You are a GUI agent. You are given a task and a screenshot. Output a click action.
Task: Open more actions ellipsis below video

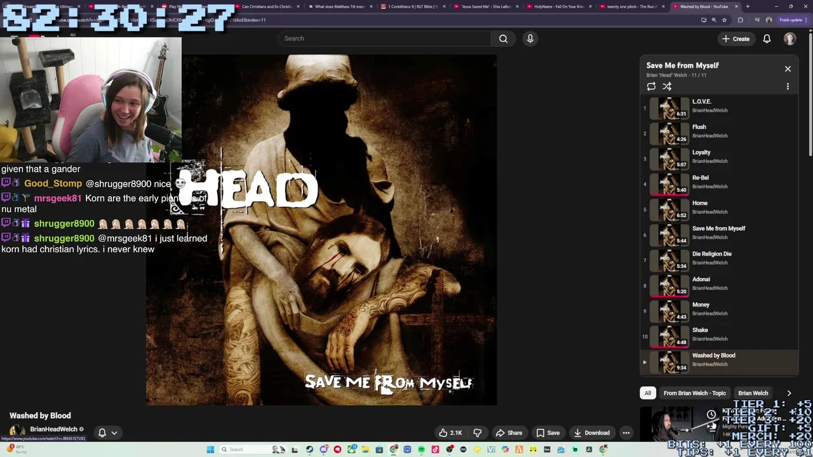626,433
